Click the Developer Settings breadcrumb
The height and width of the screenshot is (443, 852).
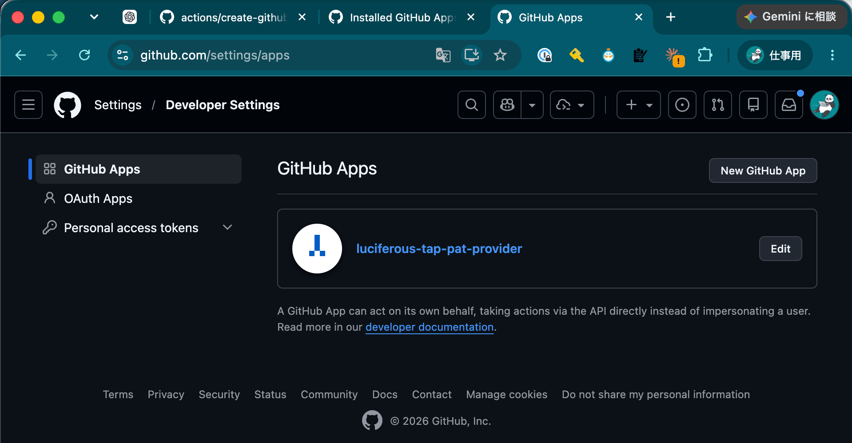pyautogui.click(x=223, y=105)
